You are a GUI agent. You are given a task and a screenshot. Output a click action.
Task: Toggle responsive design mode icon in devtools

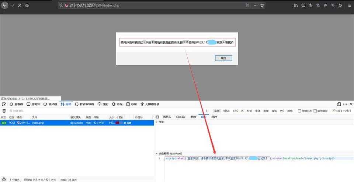point(339,104)
